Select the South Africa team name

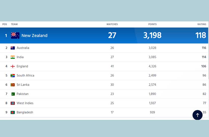[x=25, y=76]
